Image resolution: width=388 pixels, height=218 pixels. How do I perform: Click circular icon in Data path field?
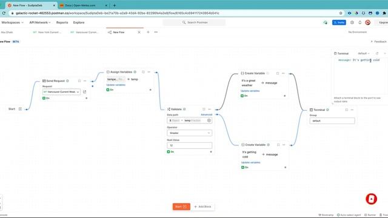click(x=209, y=121)
